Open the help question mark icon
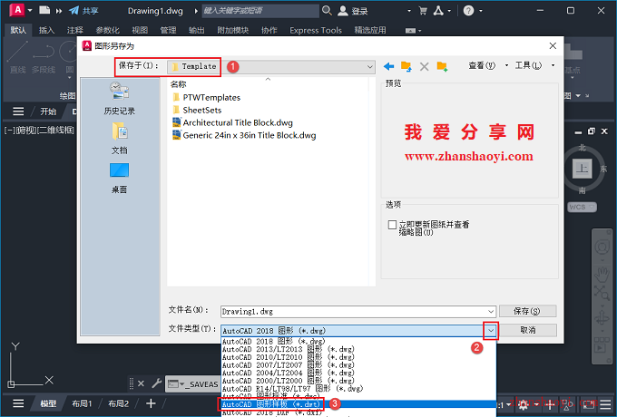 coord(468,11)
